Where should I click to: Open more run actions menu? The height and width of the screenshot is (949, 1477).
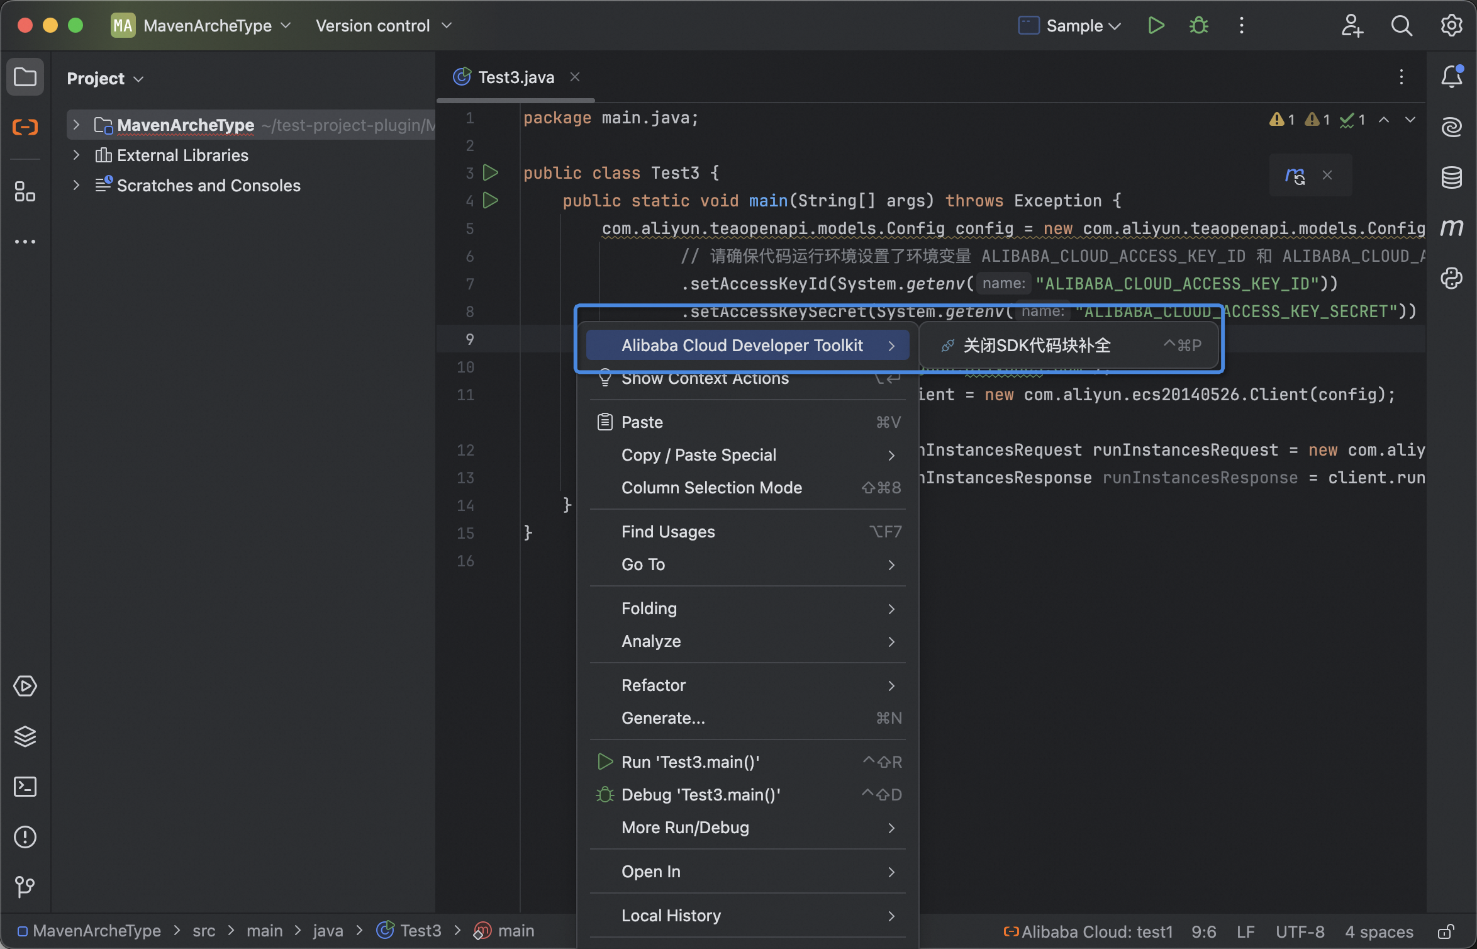[x=1242, y=26]
